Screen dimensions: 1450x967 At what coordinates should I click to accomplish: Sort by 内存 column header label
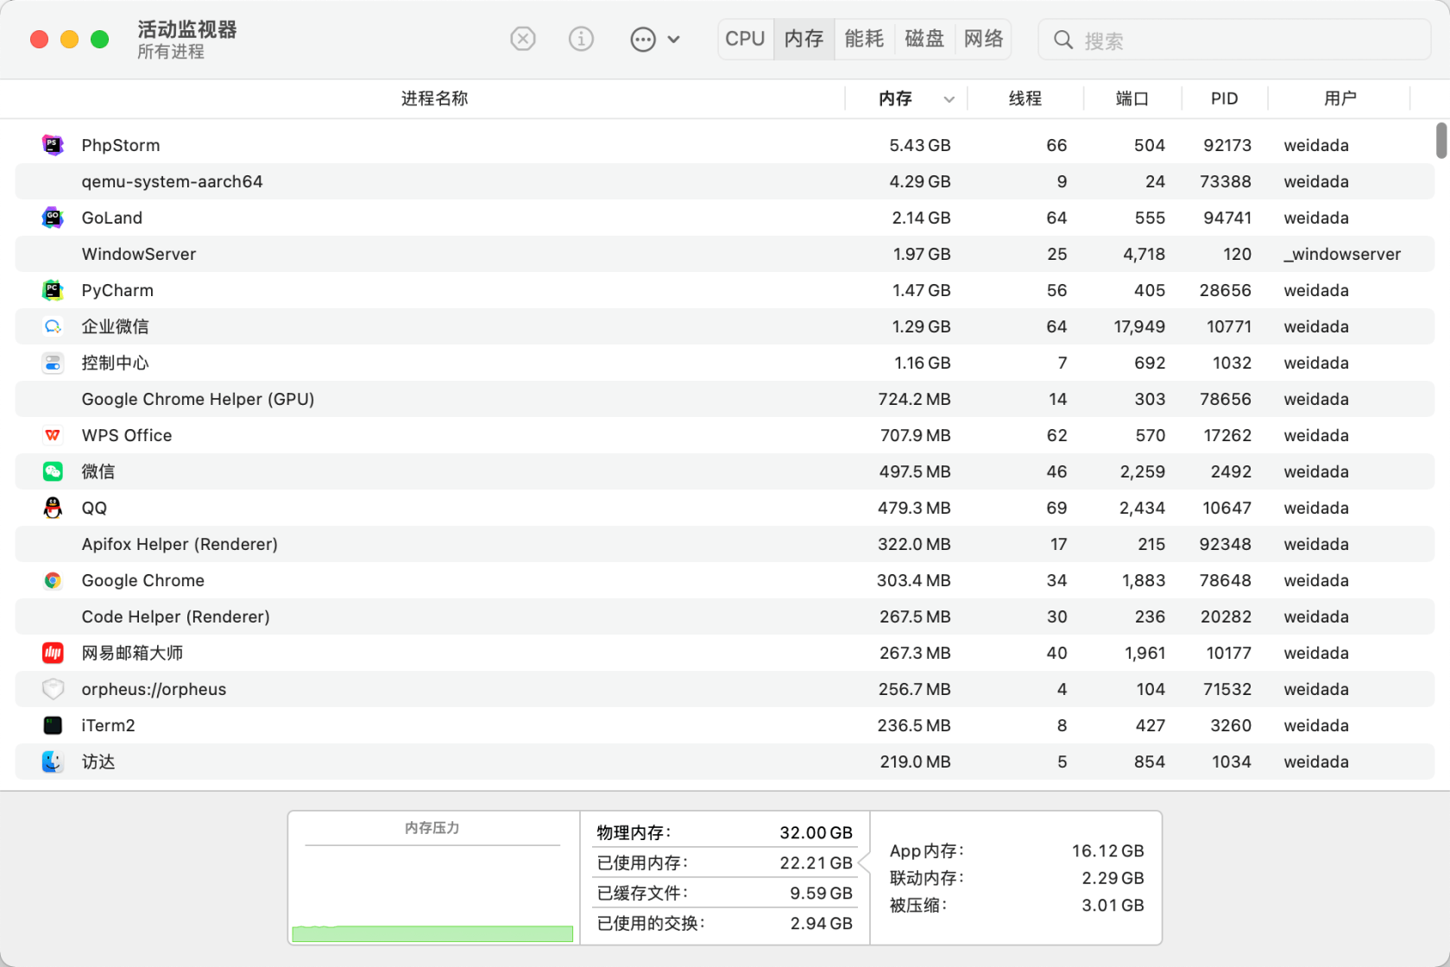click(896, 98)
